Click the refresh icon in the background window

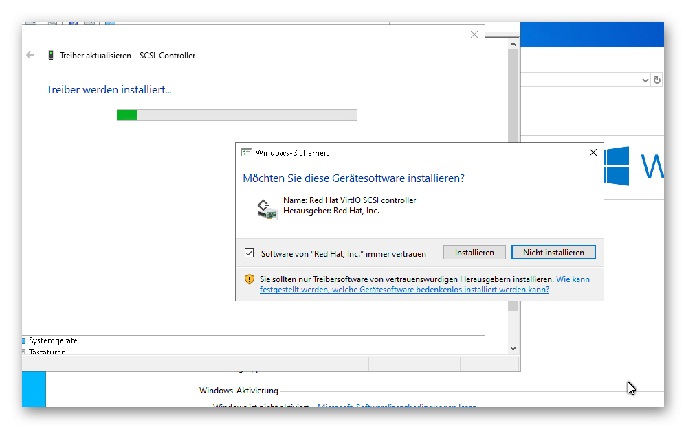coord(656,80)
